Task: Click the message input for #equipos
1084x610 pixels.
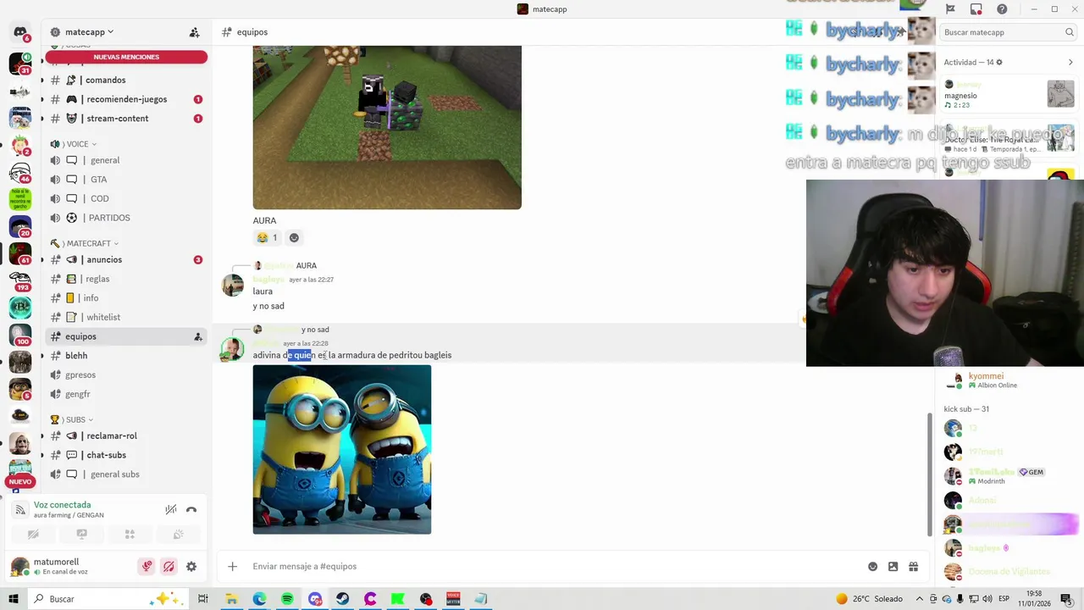Action: pos(550,567)
